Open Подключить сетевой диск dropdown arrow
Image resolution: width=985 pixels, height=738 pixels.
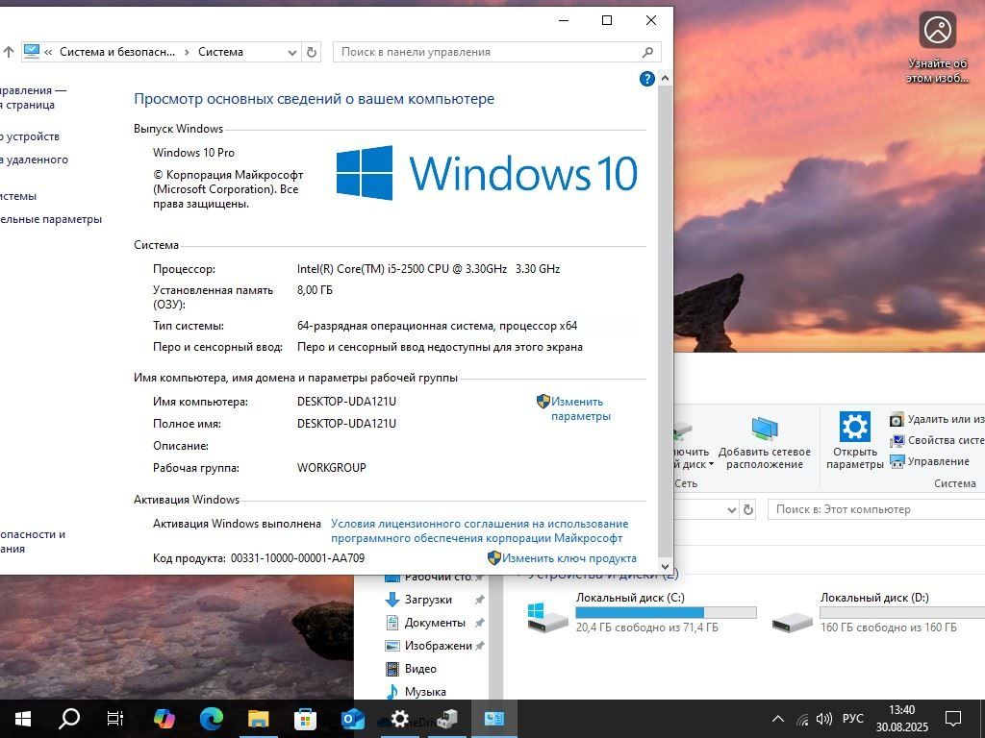pyautogui.click(x=711, y=465)
